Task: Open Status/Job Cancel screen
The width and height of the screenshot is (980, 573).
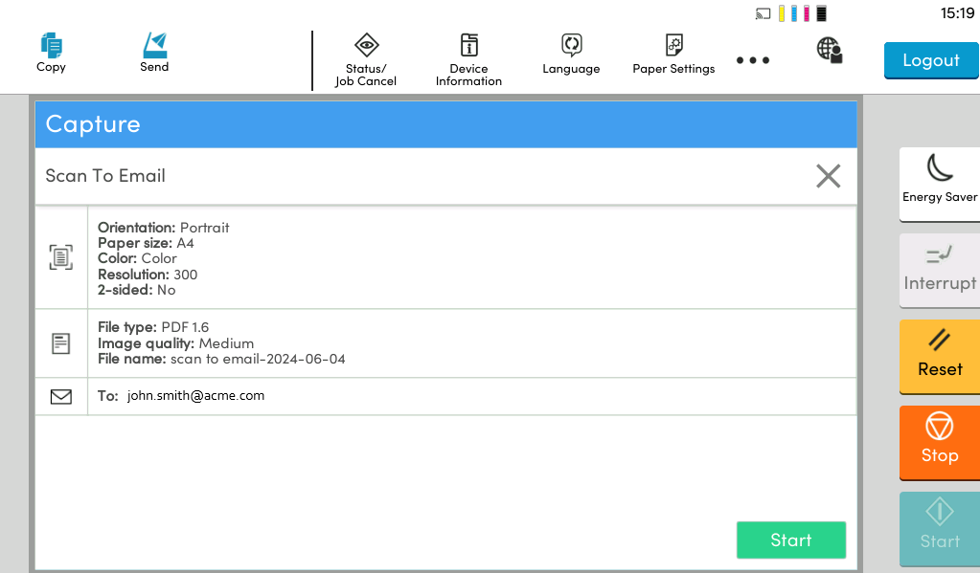Action: pyautogui.click(x=365, y=59)
